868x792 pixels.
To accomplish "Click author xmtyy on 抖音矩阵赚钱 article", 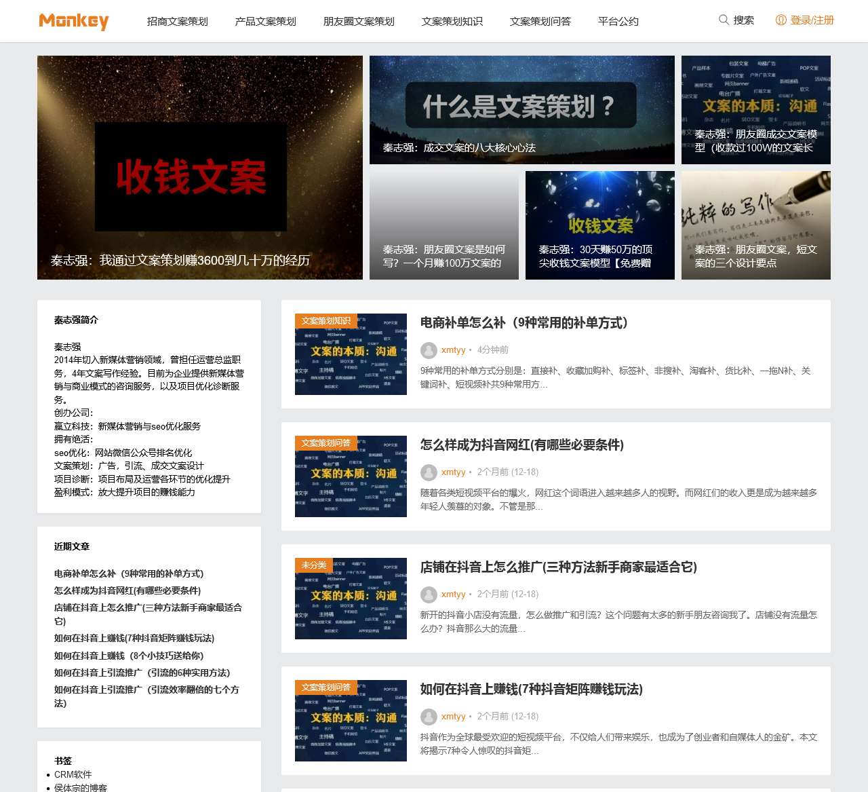I will 454,717.
